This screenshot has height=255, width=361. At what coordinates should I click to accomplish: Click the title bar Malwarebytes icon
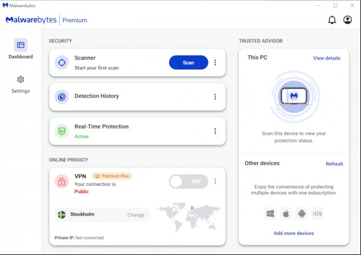click(x=5, y=5)
